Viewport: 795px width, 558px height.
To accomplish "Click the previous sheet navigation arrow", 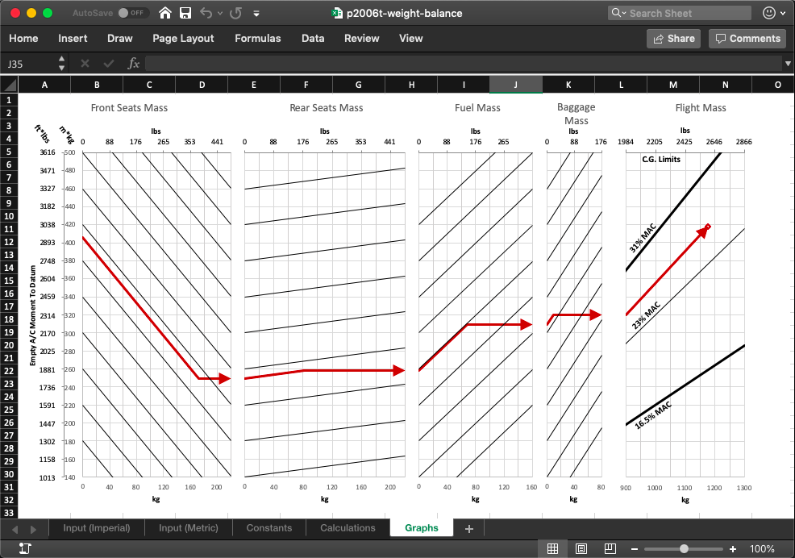I will coord(15,529).
